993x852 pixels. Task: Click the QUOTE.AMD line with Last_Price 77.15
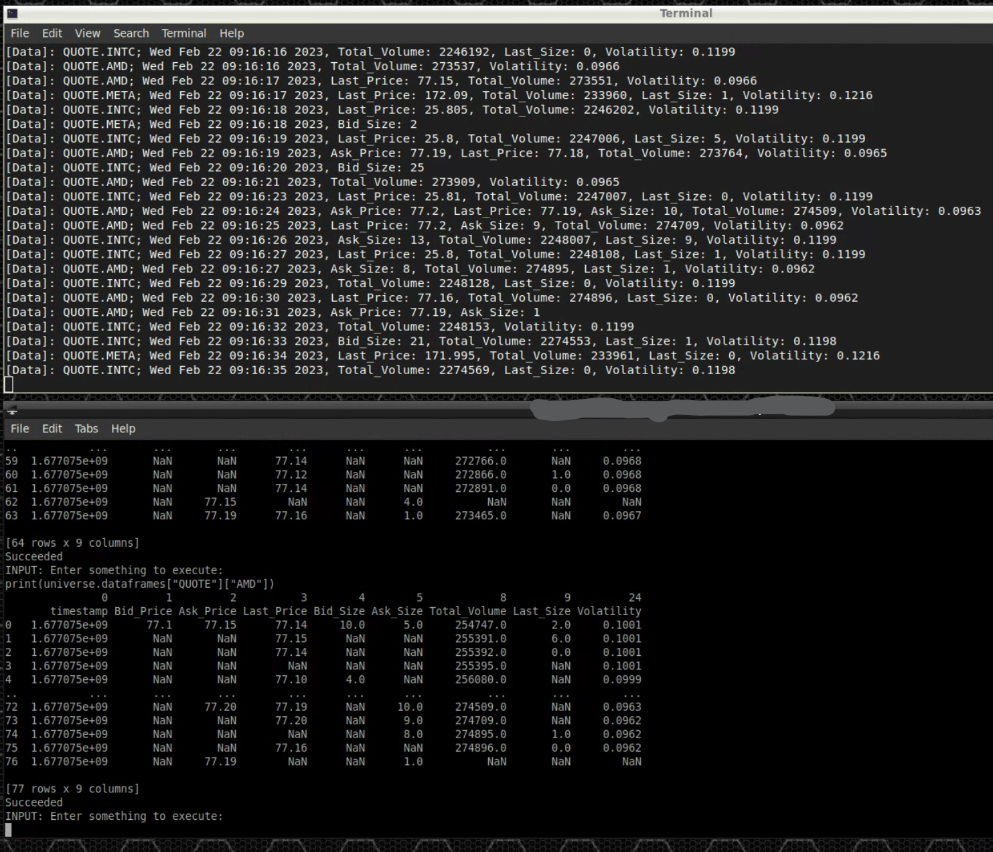coord(381,81)
